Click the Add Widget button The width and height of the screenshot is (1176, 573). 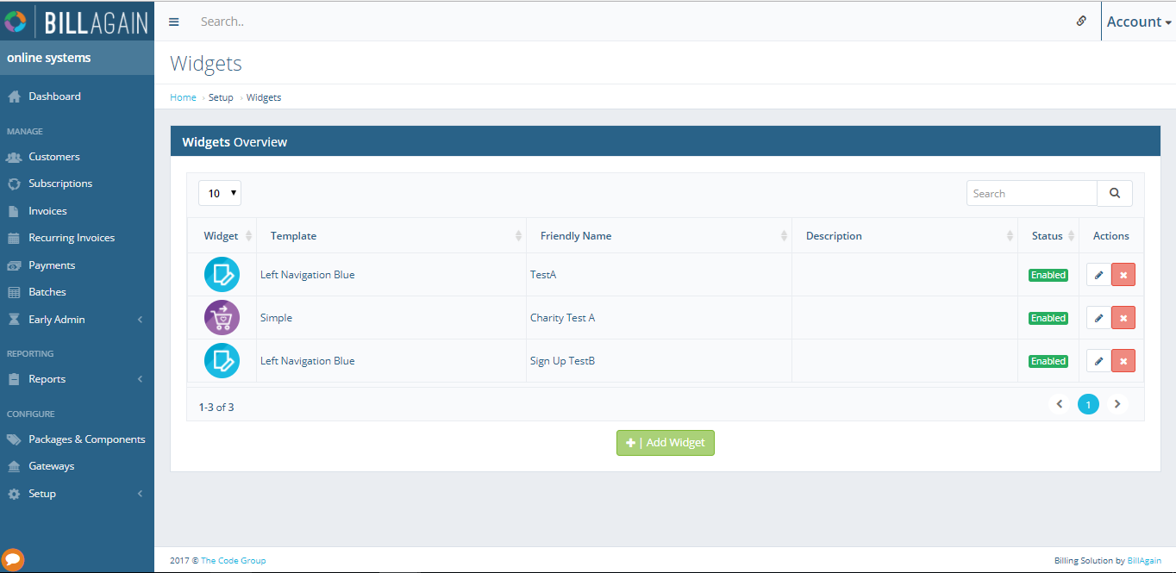pyautogui.click(x=666, y=442)
